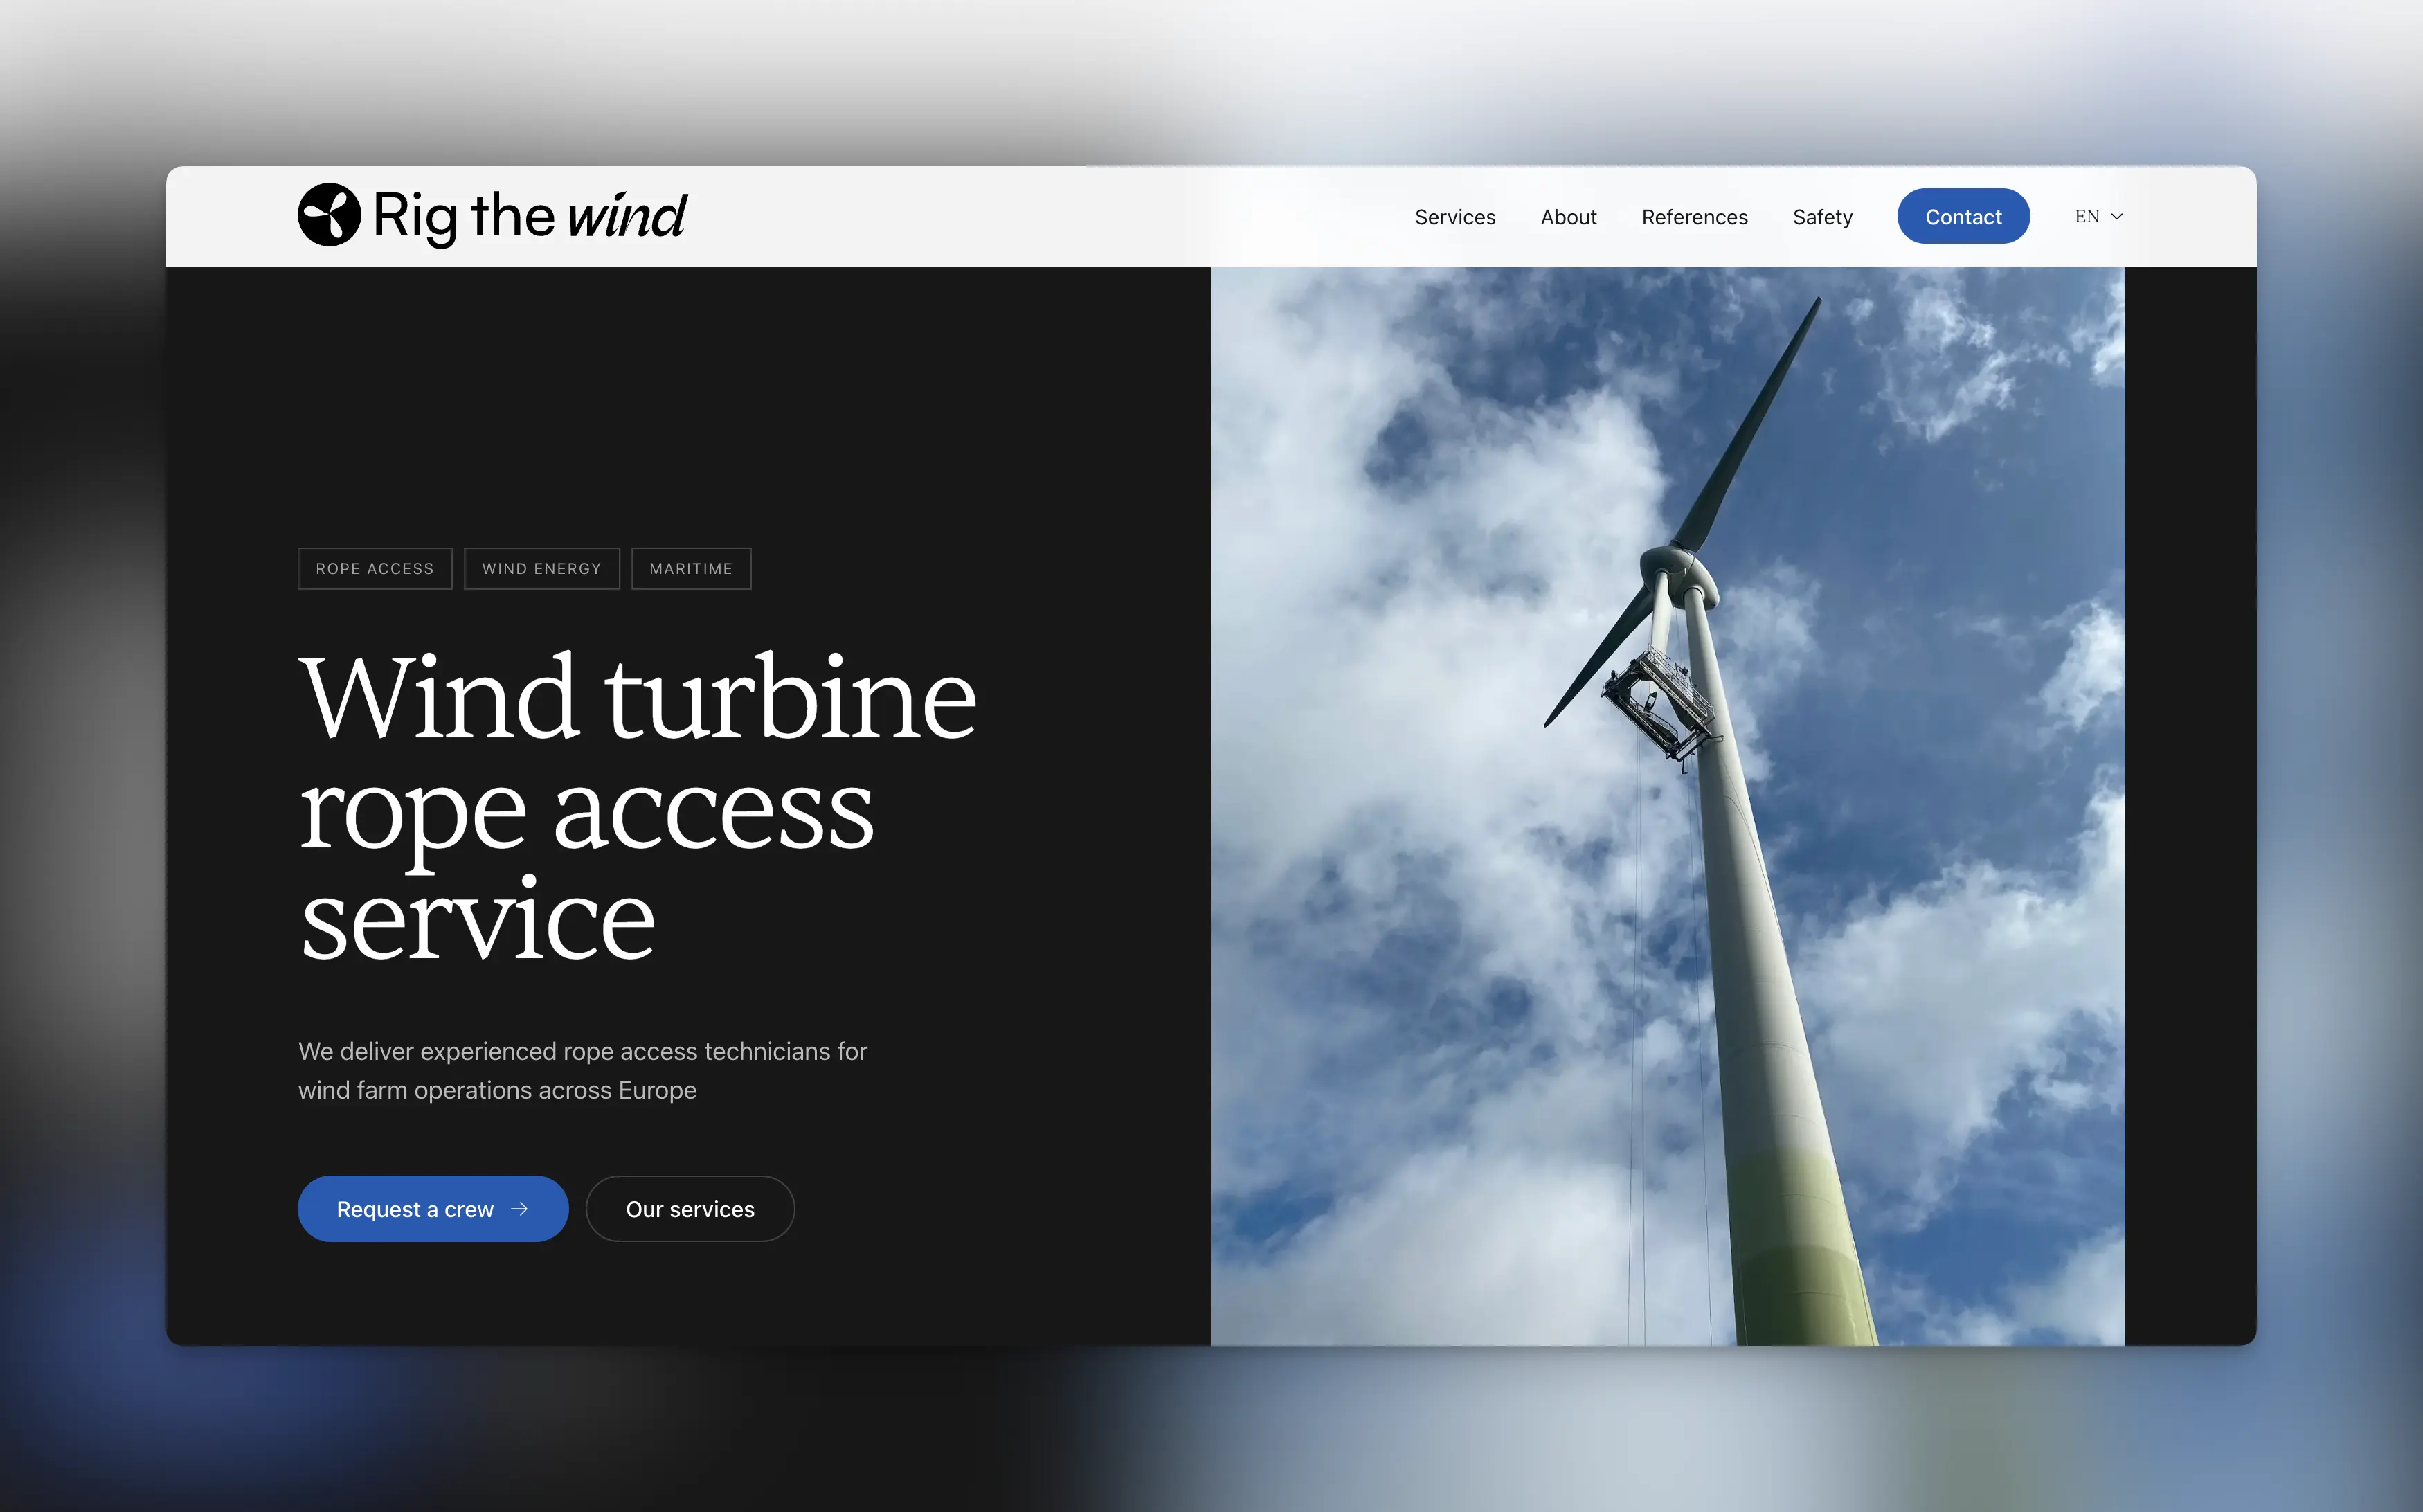
Task: Select the WIND ENERGY tag
Action: tap(541, 568)
